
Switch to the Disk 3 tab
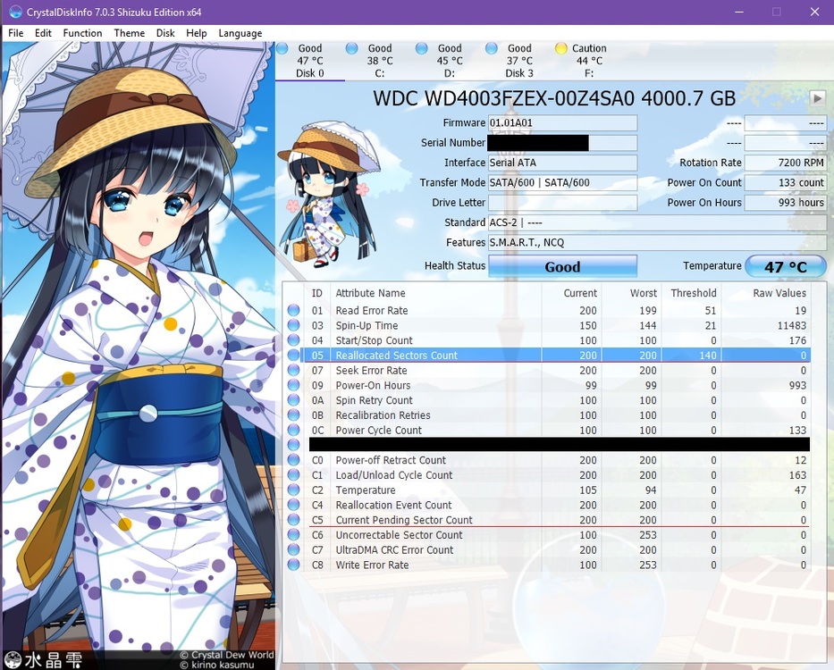click(519, 61)
